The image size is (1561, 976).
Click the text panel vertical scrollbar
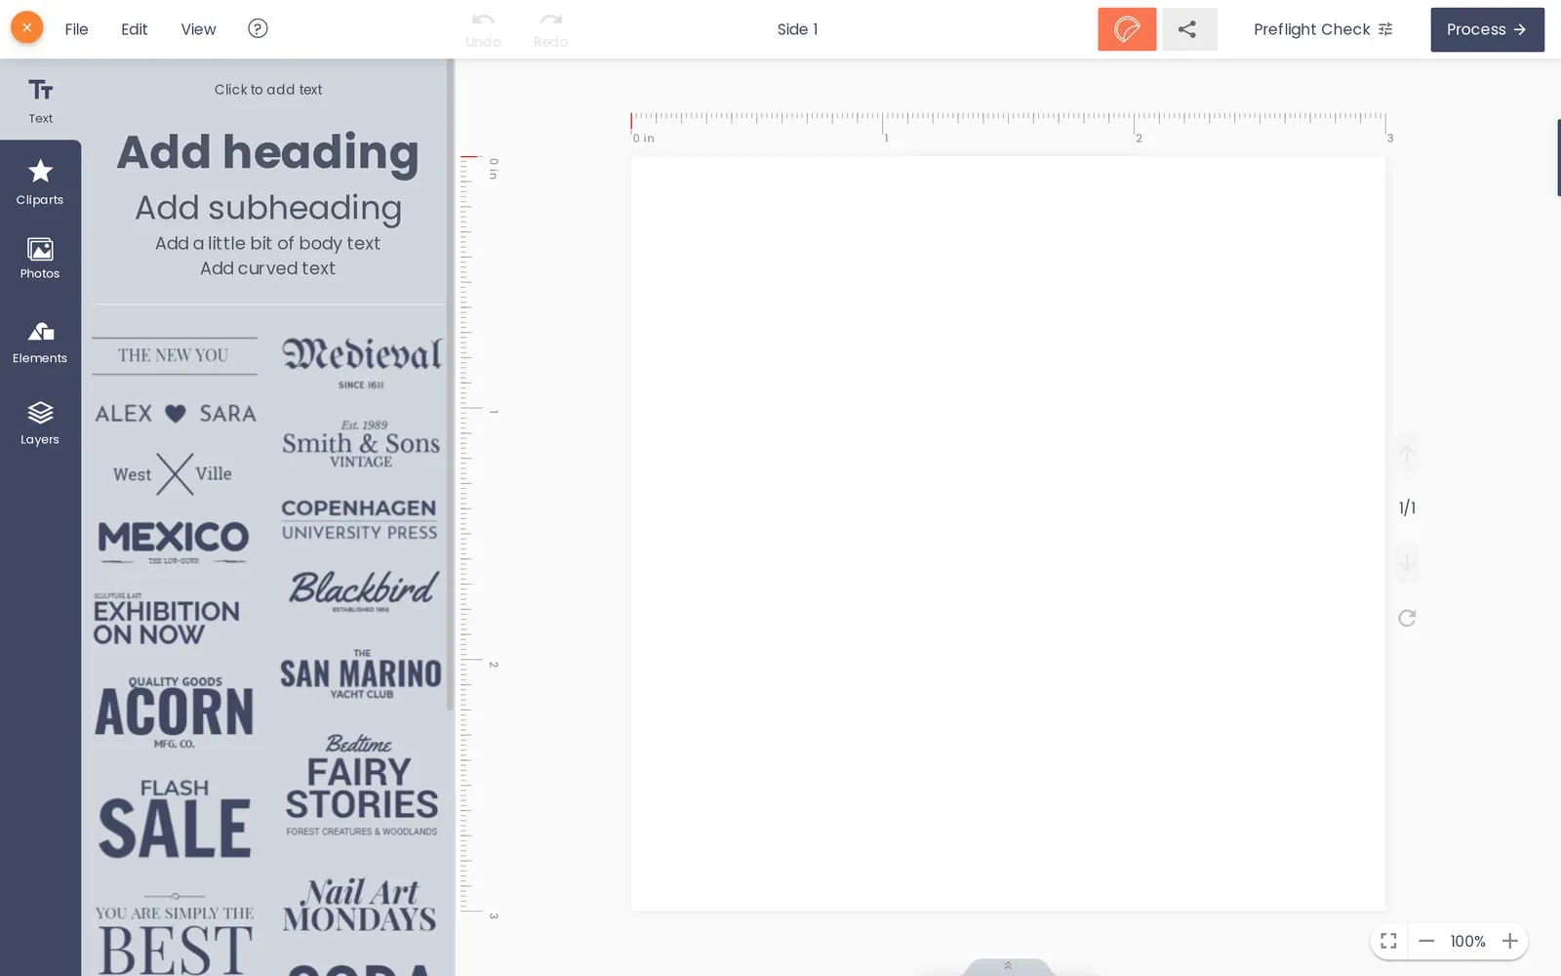(450, 385)
